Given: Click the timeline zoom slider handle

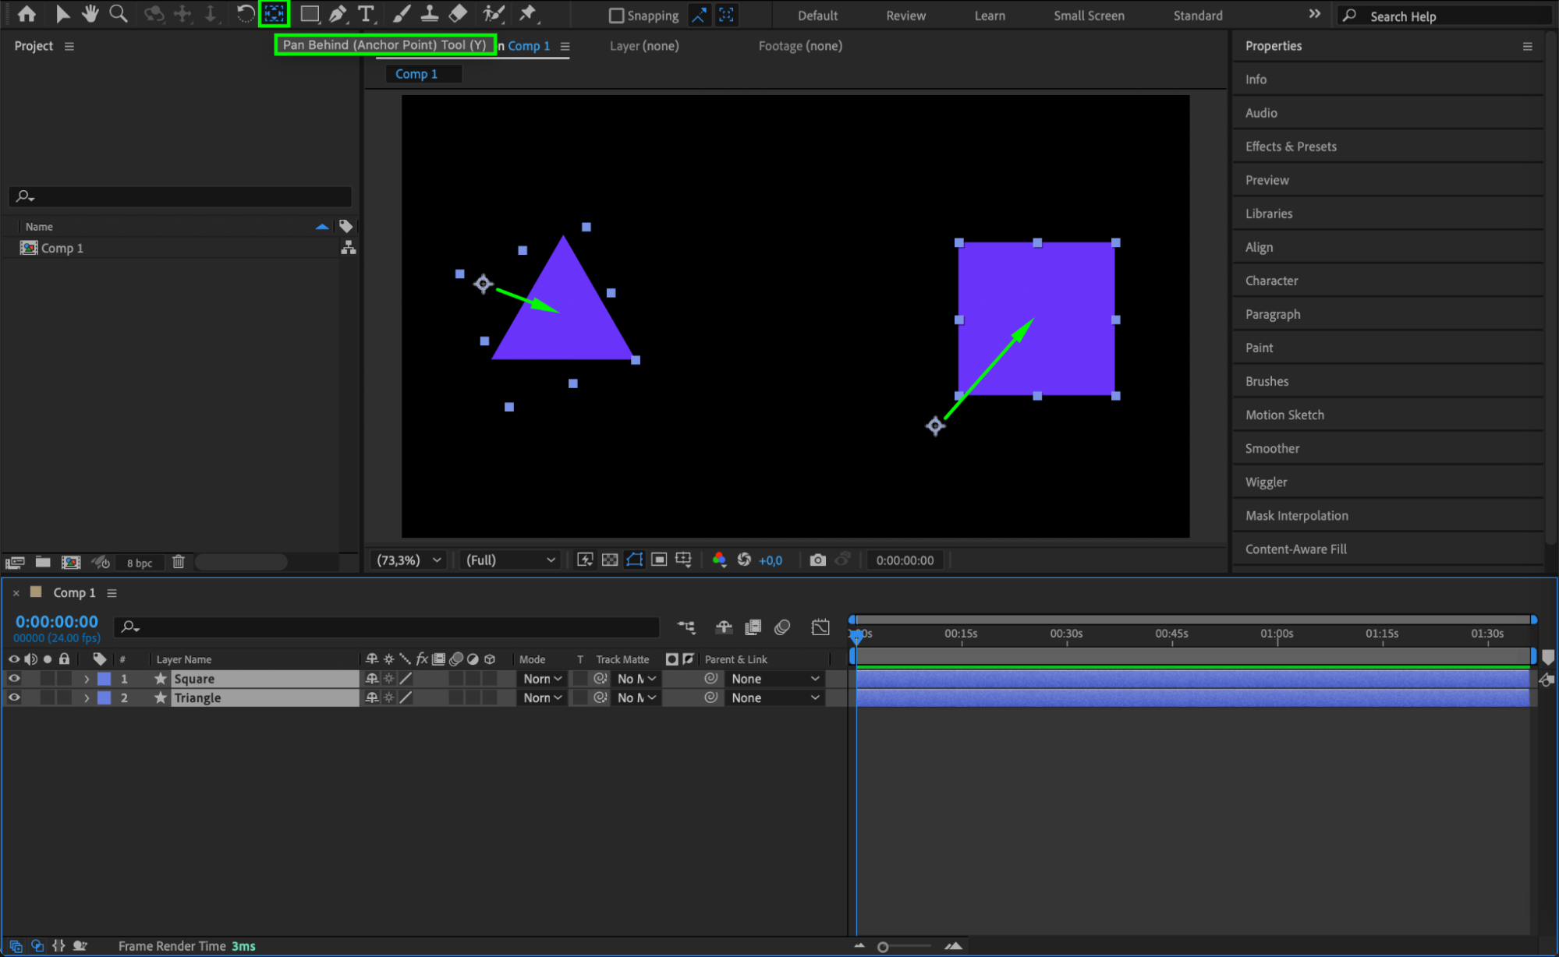Looking at the screenshot, I should point(883,947).
